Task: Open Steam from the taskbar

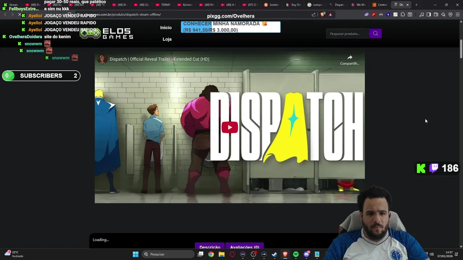Action: 275,254
